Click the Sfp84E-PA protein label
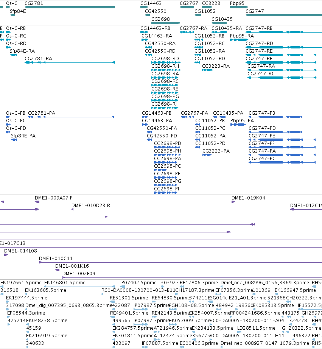 pos(23,136)
